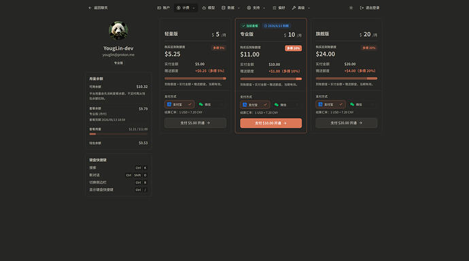Image resolution: width=469 pixels, height=261 pixels.
Task: Click the 退出登录 logout button
Action: click(x=370, y=7)
